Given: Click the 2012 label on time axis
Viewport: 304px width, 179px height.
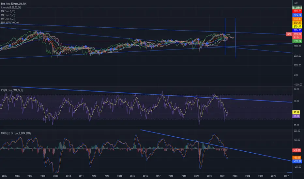Looking at the screenshot, I should click(94, 176).
